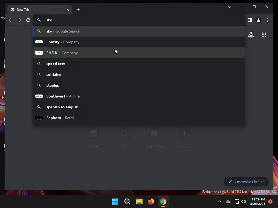The image size is (278, 208).
Task: Click the browser forward arrow
Action: 20,20
